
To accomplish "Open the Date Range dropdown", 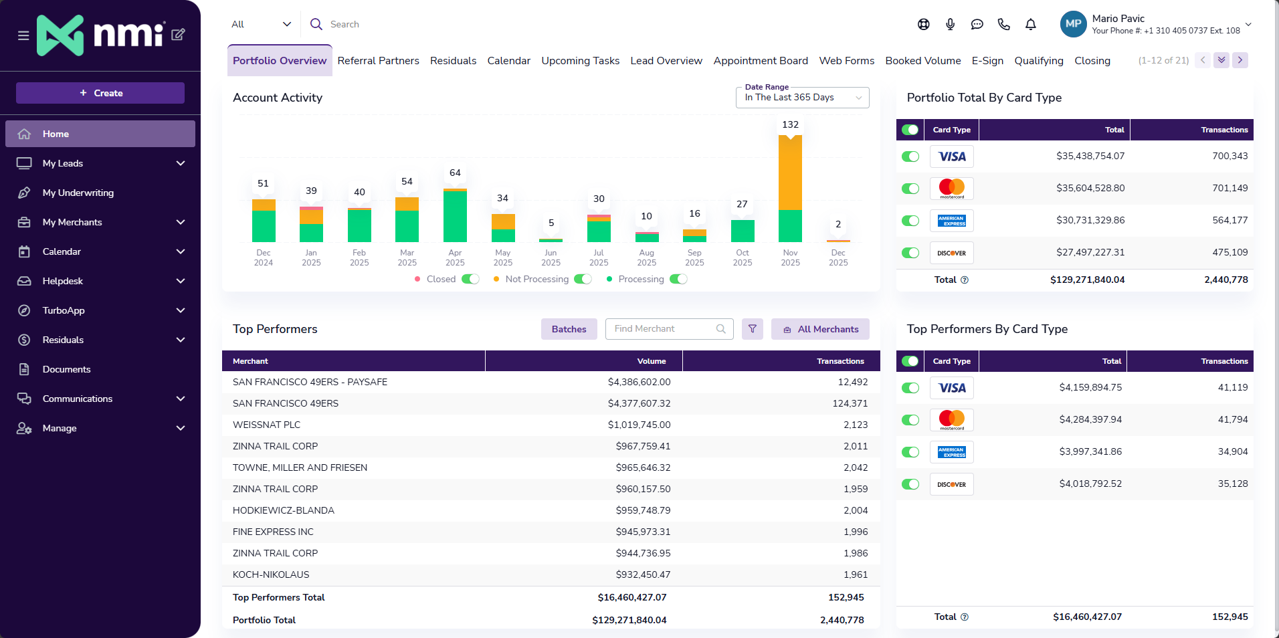I will tap(802, 98).
